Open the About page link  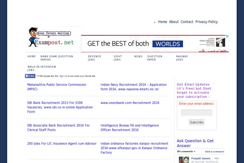pos(174,22)
